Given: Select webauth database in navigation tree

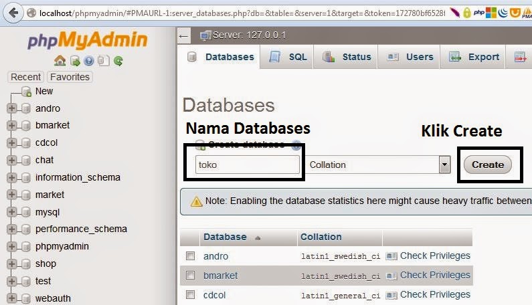Looking at the screenshot, I should click(x=53, y=298).
